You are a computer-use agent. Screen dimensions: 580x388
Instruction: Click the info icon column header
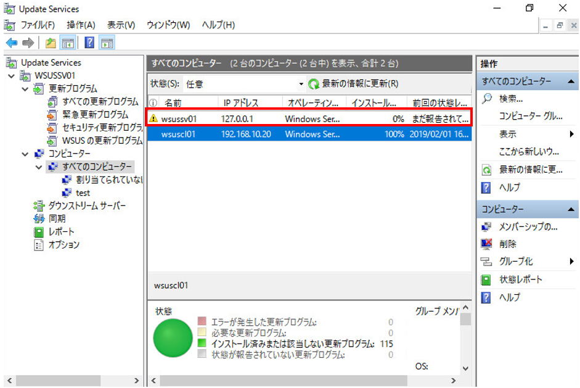point(153,102)
